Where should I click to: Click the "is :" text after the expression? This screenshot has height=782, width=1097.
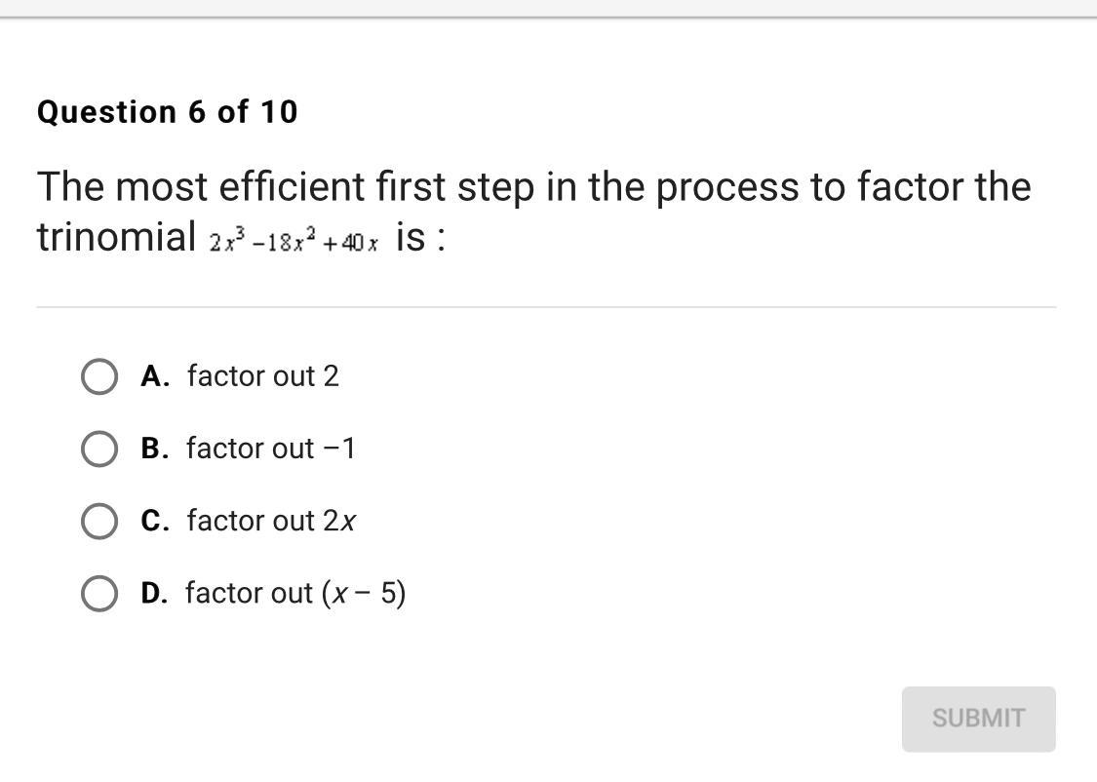(420, 237)
